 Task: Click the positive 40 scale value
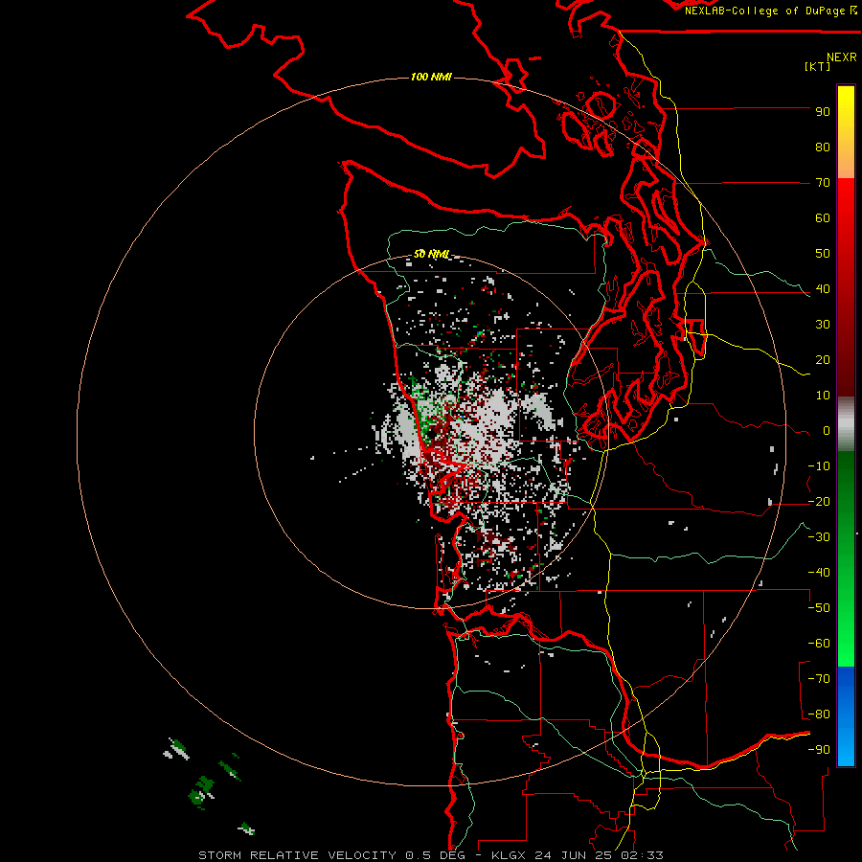pyautogui.click(x=823, y=289)
